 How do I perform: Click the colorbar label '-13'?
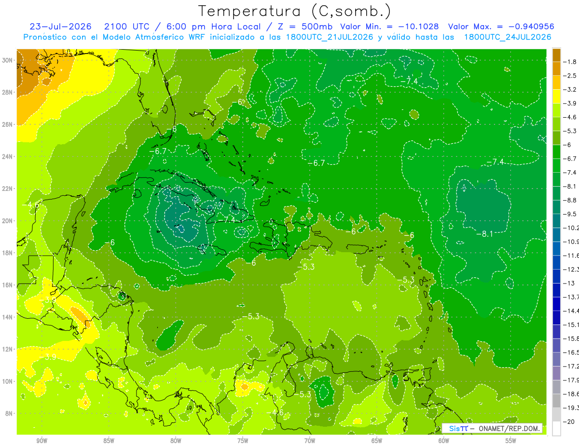(x=570, y=283)
